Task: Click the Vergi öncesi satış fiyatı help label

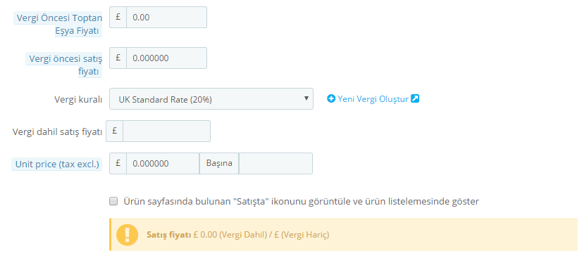Action: click(64, 65)
